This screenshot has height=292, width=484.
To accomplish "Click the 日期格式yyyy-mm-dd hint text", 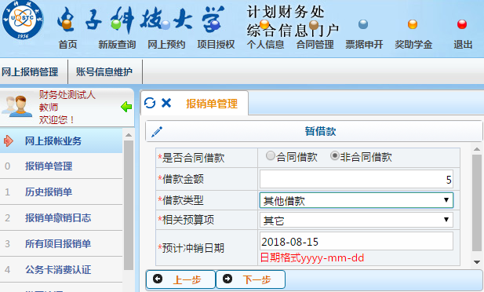I will click(312, 257).
